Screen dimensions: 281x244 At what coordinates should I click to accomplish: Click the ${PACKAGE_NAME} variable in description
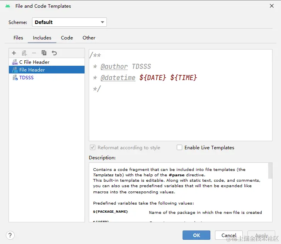[110, 212]
